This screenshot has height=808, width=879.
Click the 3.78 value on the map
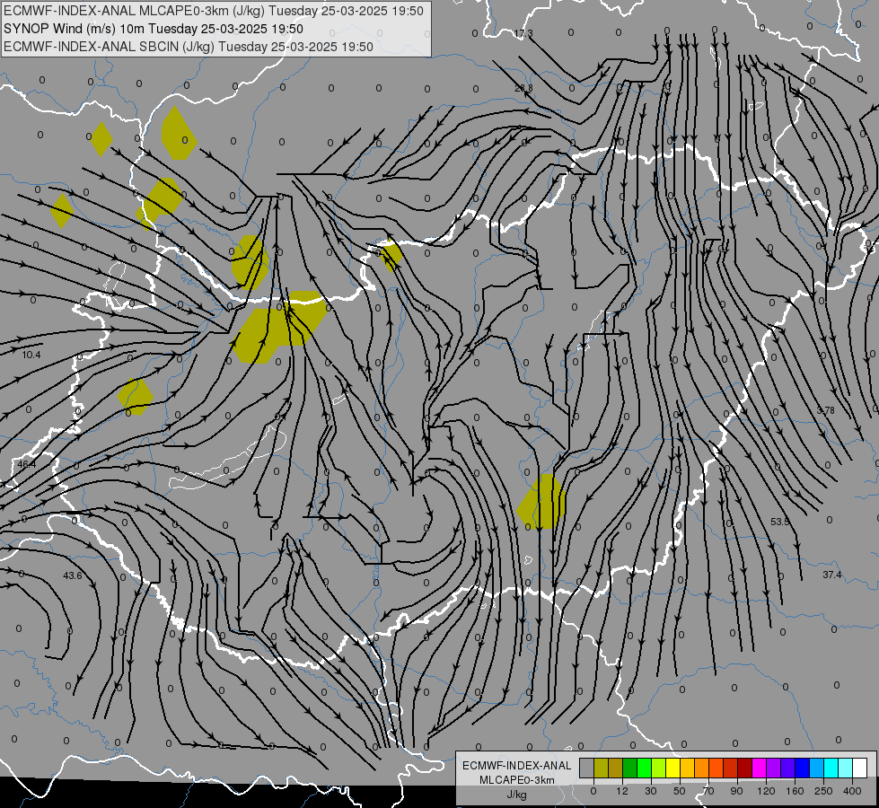[x=825, y=410]
